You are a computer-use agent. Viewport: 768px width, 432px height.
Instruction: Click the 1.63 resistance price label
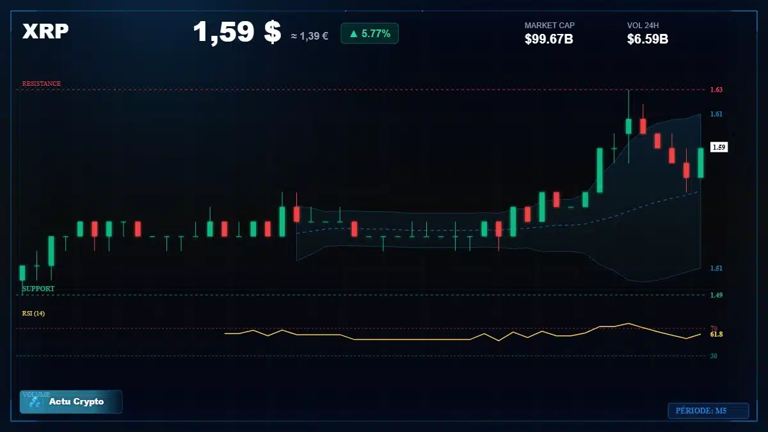[x=716, y=90]
